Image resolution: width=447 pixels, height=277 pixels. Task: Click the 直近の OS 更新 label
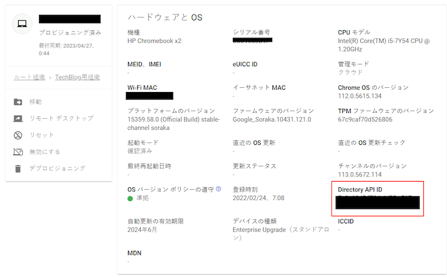tap(254, 143)
